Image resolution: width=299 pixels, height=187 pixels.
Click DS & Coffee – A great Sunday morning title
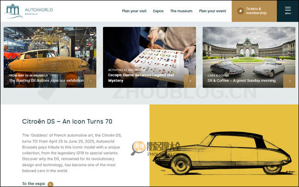(241, 80)
